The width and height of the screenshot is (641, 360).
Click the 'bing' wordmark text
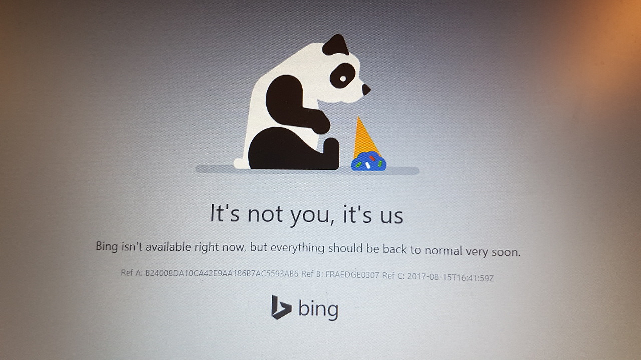coord(318,309)
